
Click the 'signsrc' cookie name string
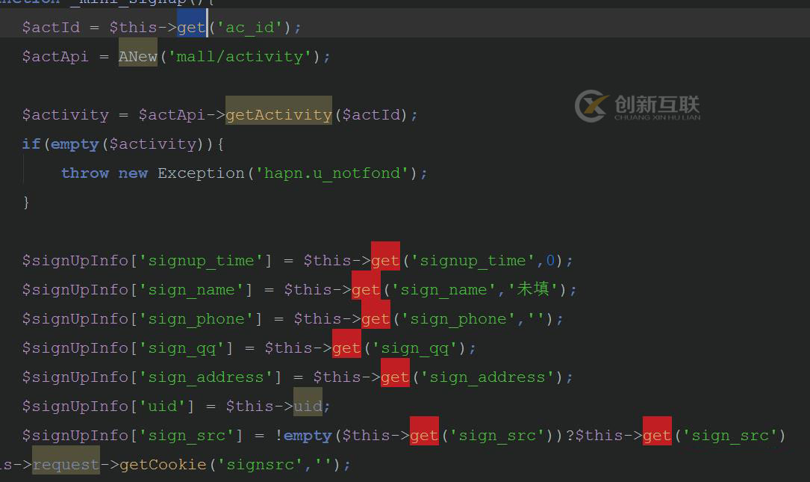pyautogui.click(x=259, y=464)
